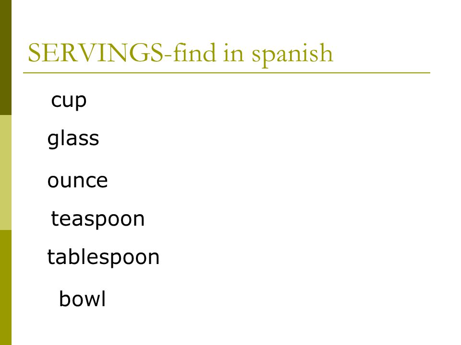This screenshot has width=461, height=345.
Task: Select the word "bowl"
Action: (82, 299)
